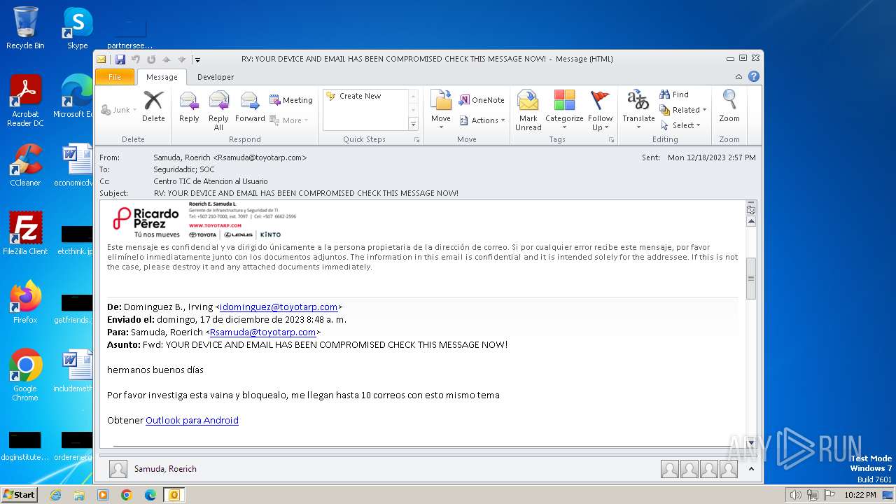Expand the People Pane chevron
The image size is (896, 504).
(x=751, y=469)
